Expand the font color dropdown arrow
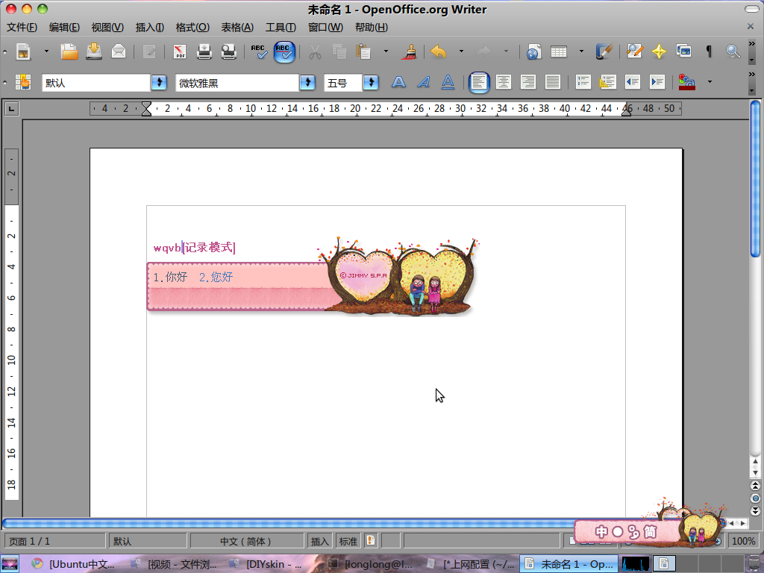Viewport: 764px width, 573px height. click(x=710, y=82)
